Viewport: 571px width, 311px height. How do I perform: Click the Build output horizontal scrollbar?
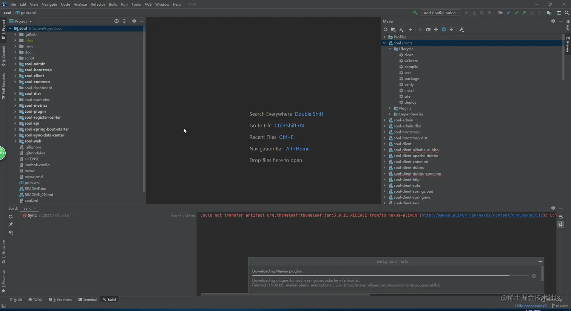tap(285, 294)
